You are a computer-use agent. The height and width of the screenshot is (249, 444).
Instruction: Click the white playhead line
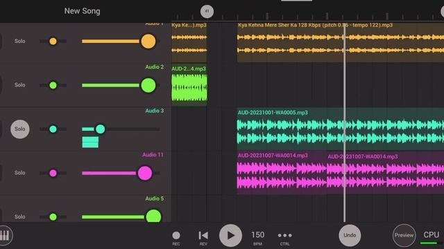344,123
